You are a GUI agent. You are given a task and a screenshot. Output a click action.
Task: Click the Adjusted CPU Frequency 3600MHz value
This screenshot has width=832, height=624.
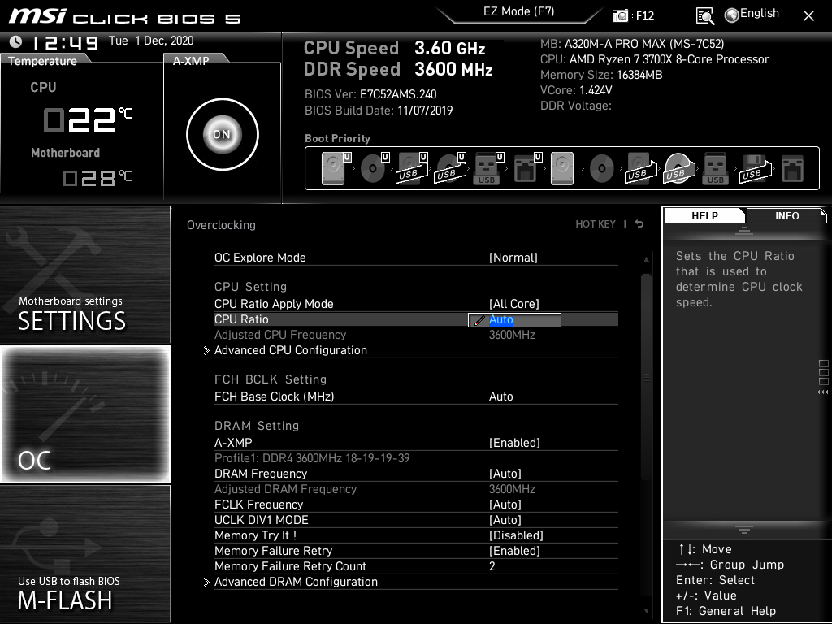[x=512, y=335]
